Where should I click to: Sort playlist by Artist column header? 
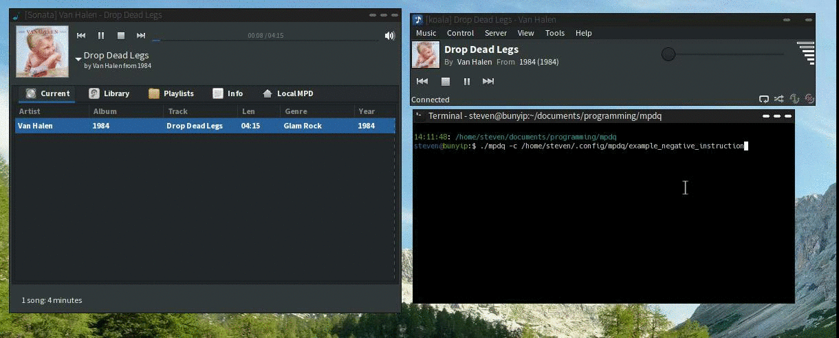tap(52, 111)
